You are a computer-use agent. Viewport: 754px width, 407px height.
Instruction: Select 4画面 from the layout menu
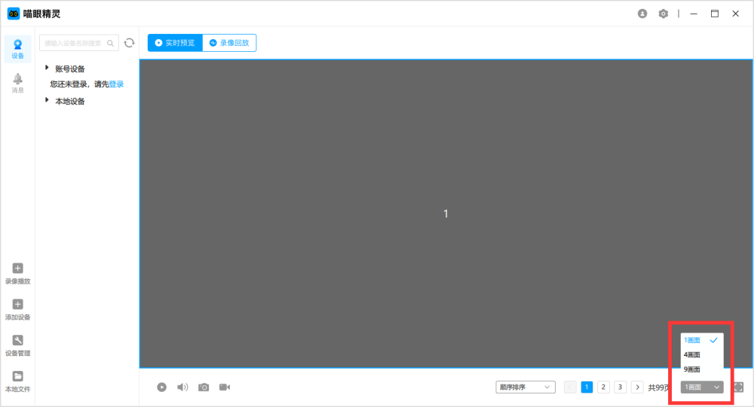pos(692,355)
